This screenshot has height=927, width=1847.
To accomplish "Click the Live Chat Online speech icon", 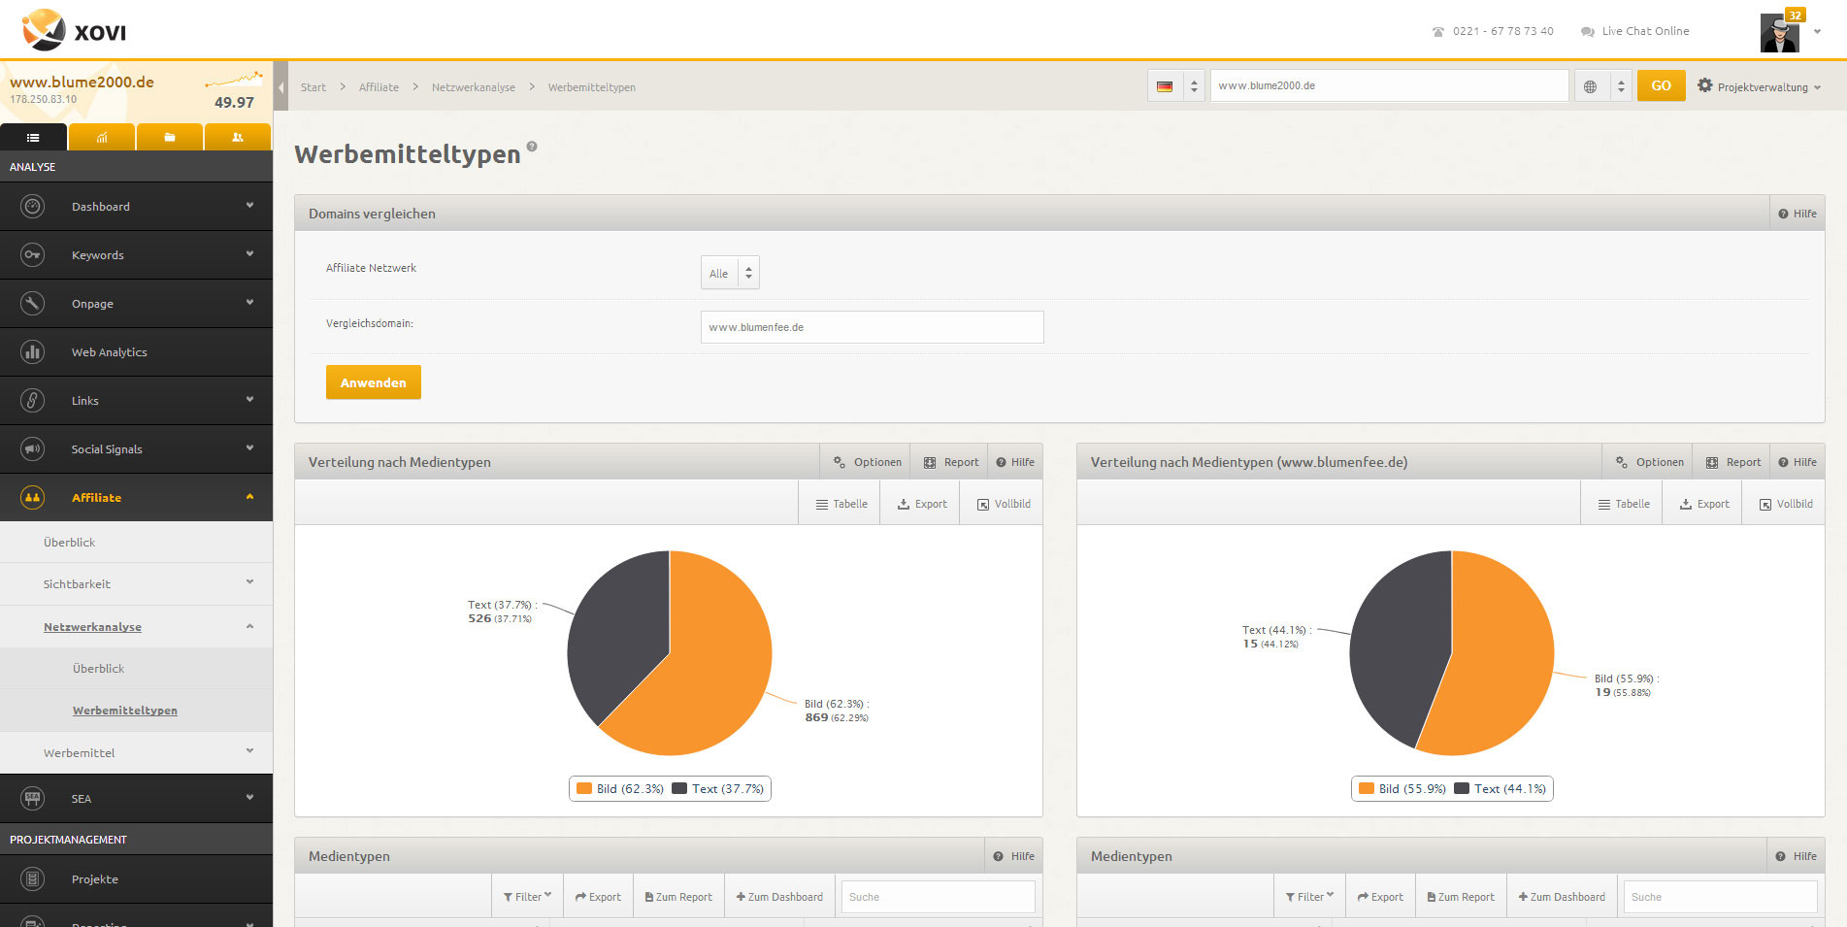I will click(1588, 32).
